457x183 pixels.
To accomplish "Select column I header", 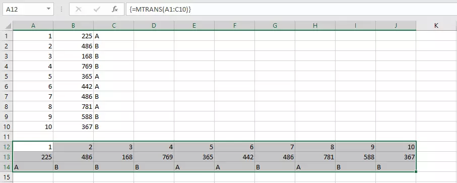I will pyautogui.click(x=355, y=26).
